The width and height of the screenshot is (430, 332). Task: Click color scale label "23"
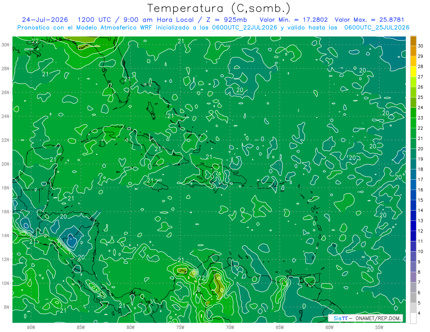421,118
